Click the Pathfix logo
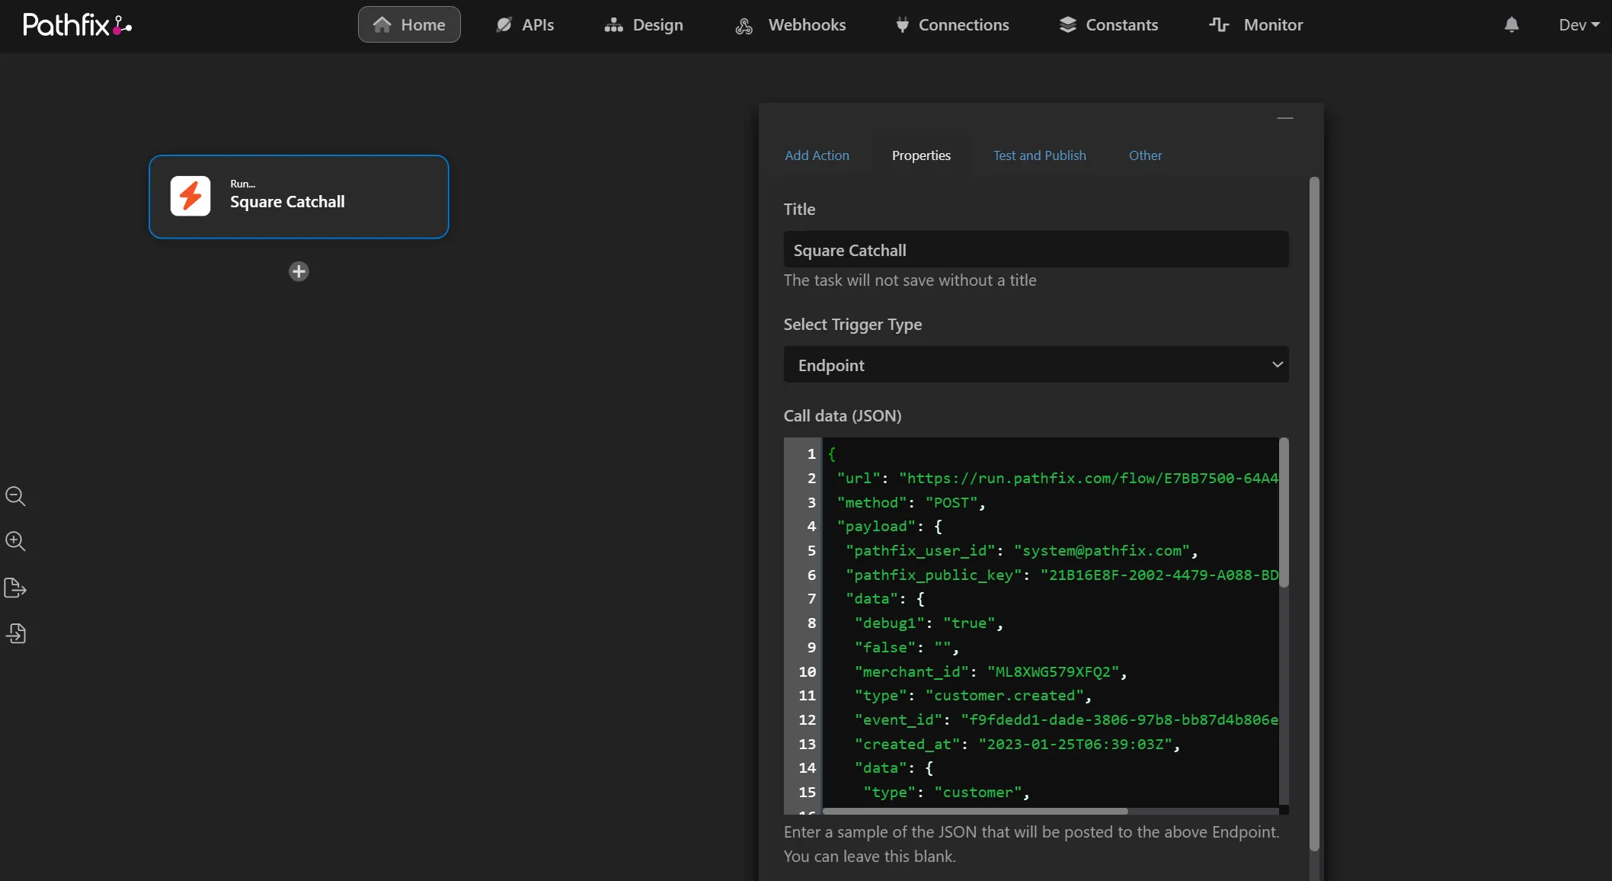The width and height of the screenshot is (1612, 881). [x=77, y=25]
